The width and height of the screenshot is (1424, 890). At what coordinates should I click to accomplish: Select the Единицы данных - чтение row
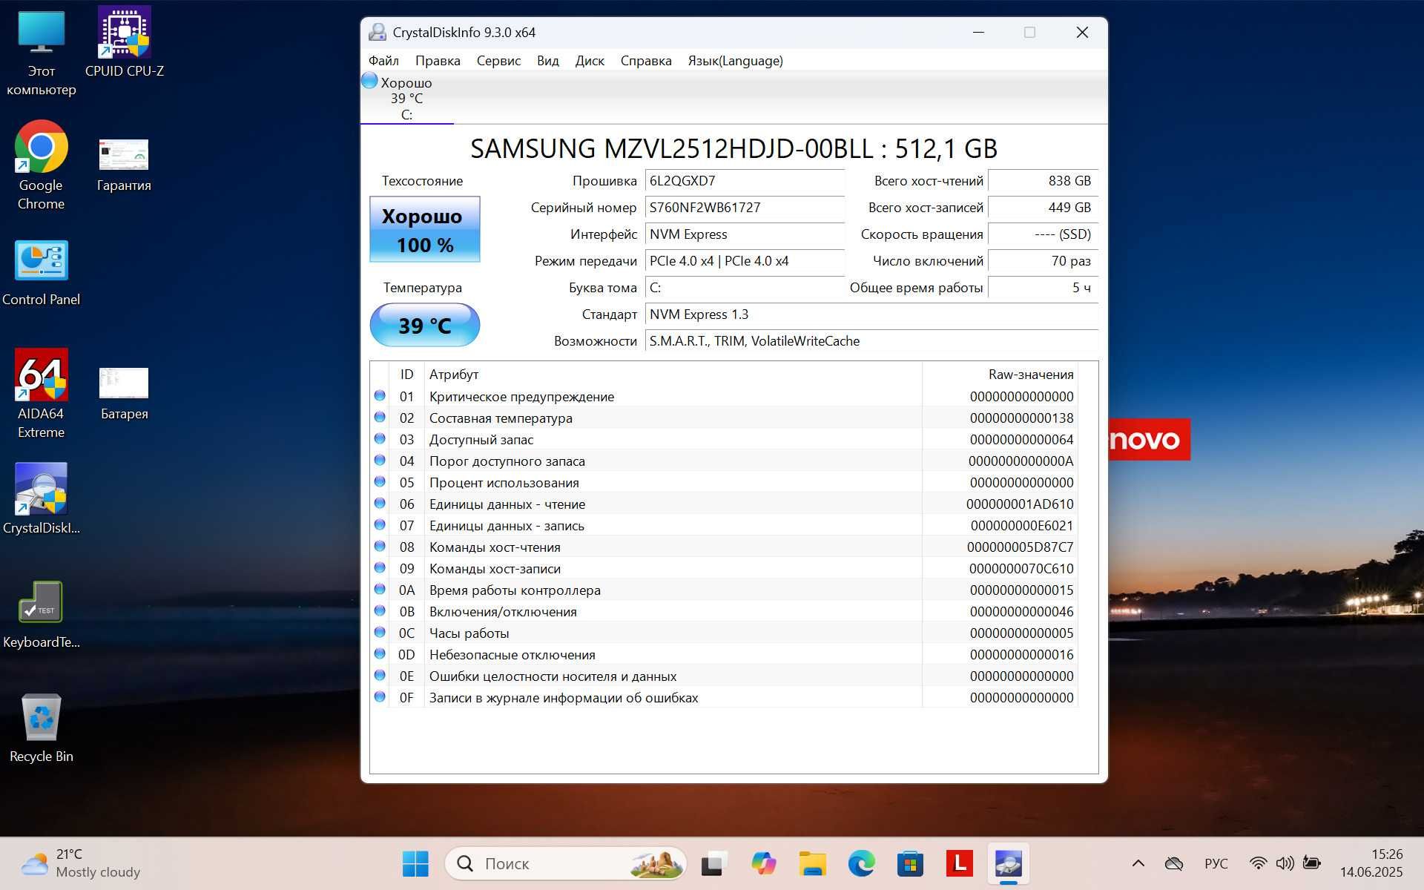pos(724,504)
